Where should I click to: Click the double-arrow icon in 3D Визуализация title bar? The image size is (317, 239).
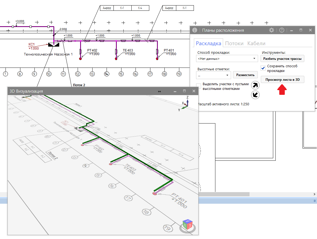click(x=159, y=91)
